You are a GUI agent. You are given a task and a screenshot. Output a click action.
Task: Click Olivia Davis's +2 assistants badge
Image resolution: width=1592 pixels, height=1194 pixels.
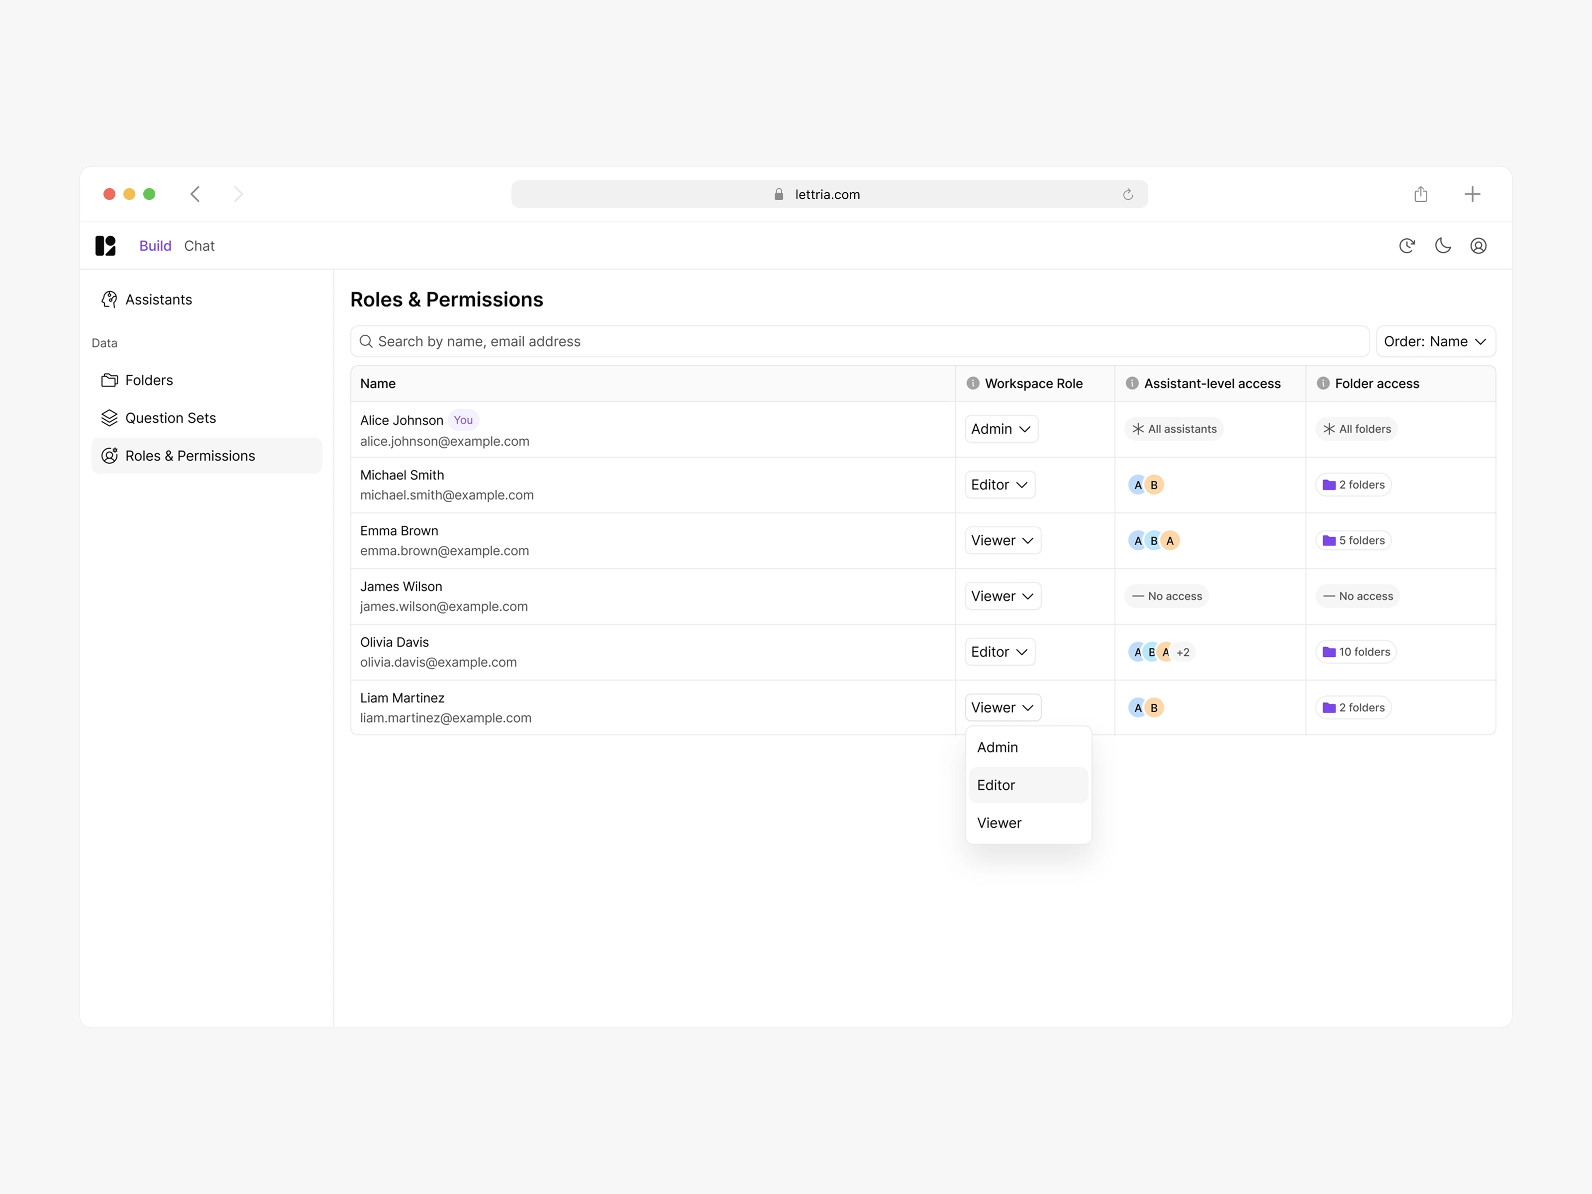point(1183,652)
